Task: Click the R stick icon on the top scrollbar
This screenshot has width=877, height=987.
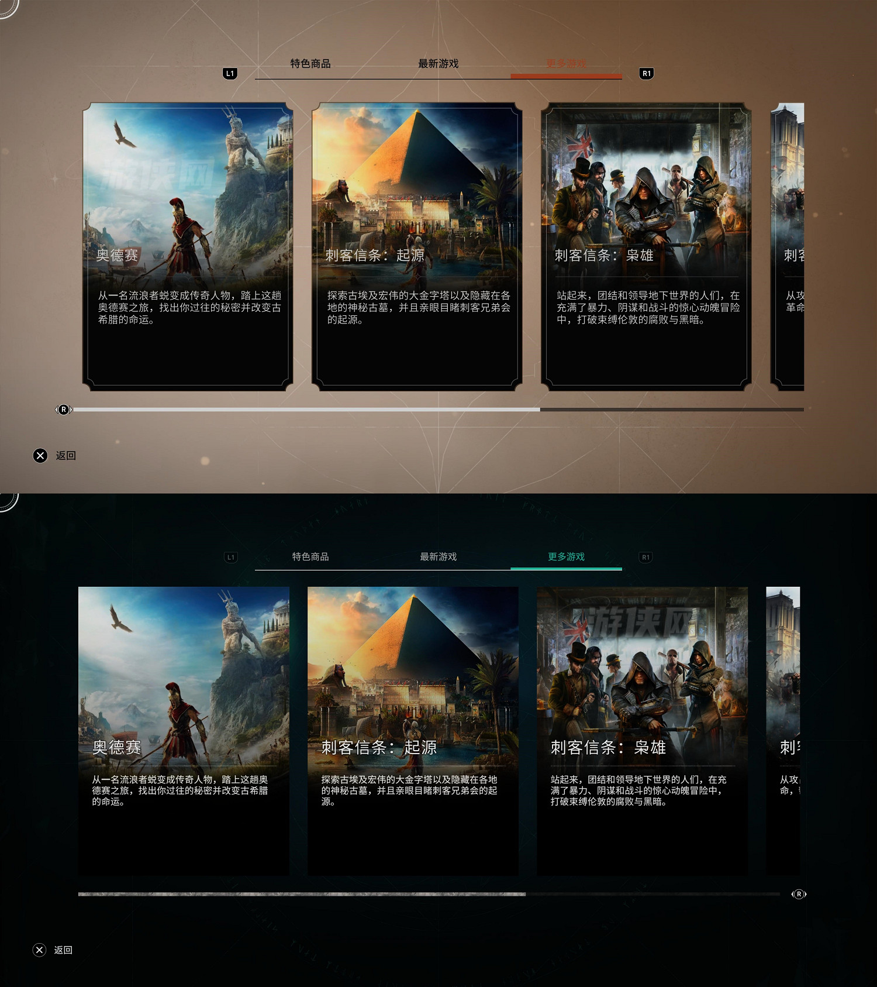Action: pos(64,410)
